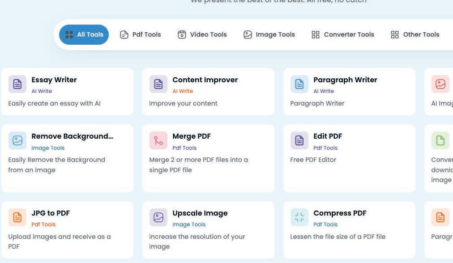Open the JPG to PDF tool title
Screen dimensions: 453x263
pyautogui.click(x=51, y=213)
